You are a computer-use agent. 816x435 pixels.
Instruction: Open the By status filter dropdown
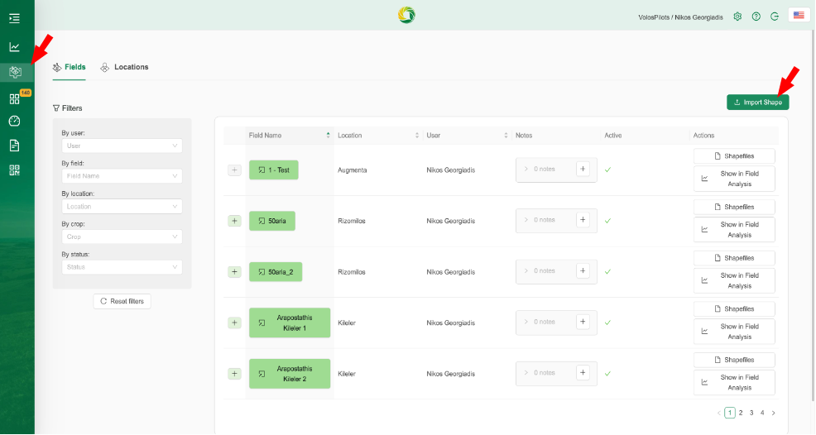[122, 267]
